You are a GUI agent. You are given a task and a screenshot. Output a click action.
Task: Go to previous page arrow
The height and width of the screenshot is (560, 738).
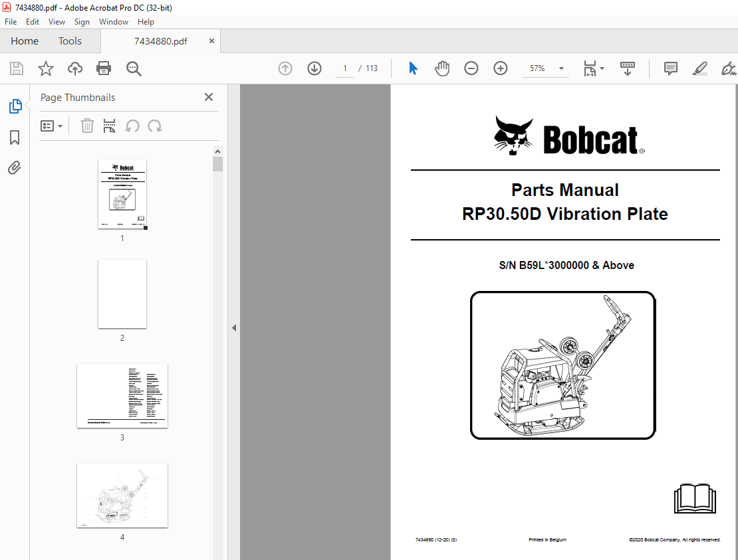pyautogui.click(x=285, y=68)
